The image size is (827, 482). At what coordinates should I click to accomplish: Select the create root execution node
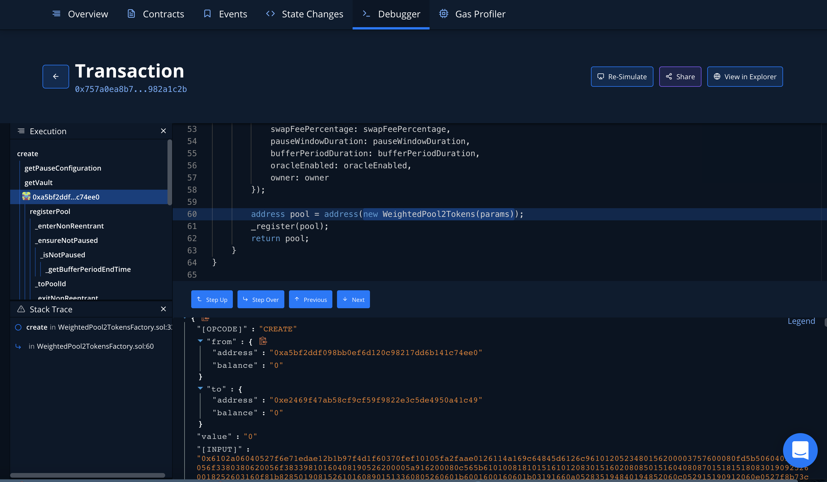(x=27, y=154)
